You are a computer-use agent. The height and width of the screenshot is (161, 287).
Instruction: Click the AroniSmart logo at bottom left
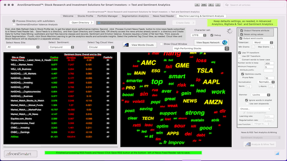tap(21, 154)
